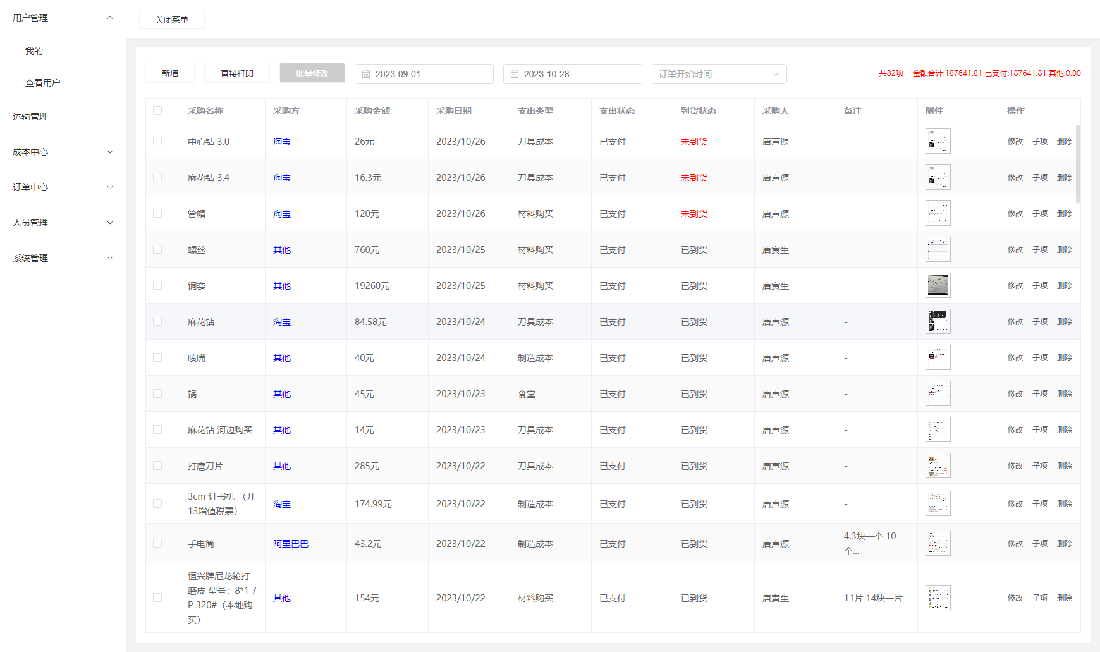
Task: View attachment image for 管帽 row
Action: [938, 213]
